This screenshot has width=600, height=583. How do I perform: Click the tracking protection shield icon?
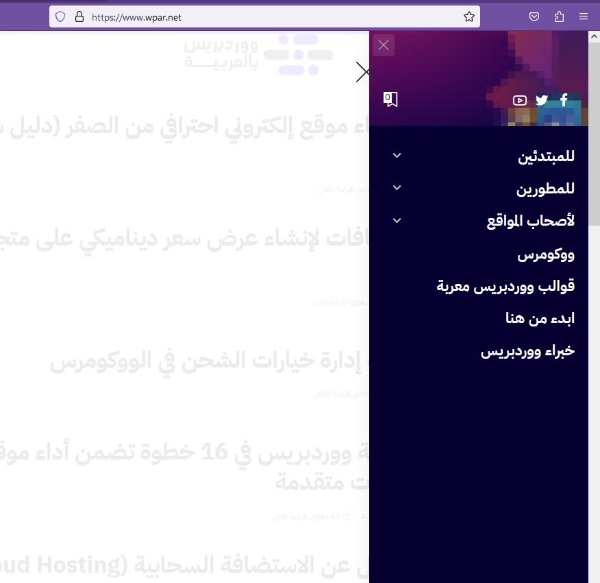(x=60, y=17)
